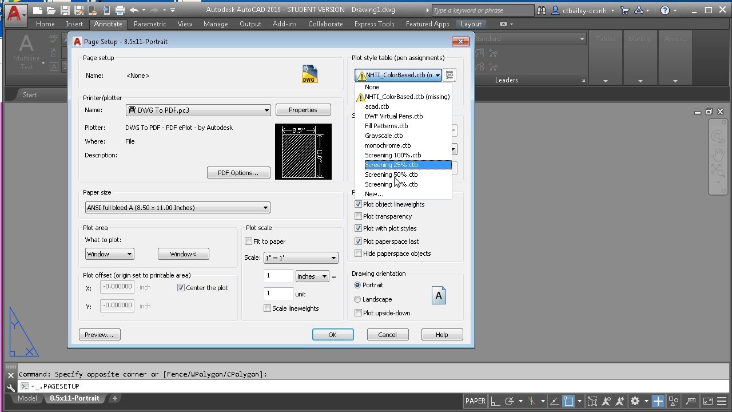Open the What to plot Window dropdown
The image size is (732, 412).
(x=109, y=254)
